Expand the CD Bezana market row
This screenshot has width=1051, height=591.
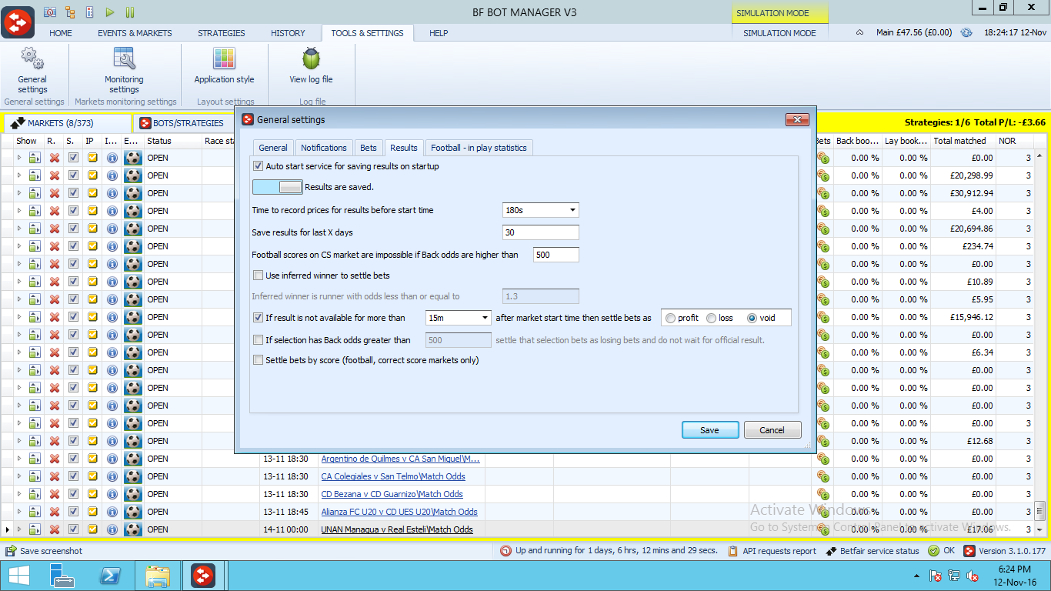pos(20,494)
